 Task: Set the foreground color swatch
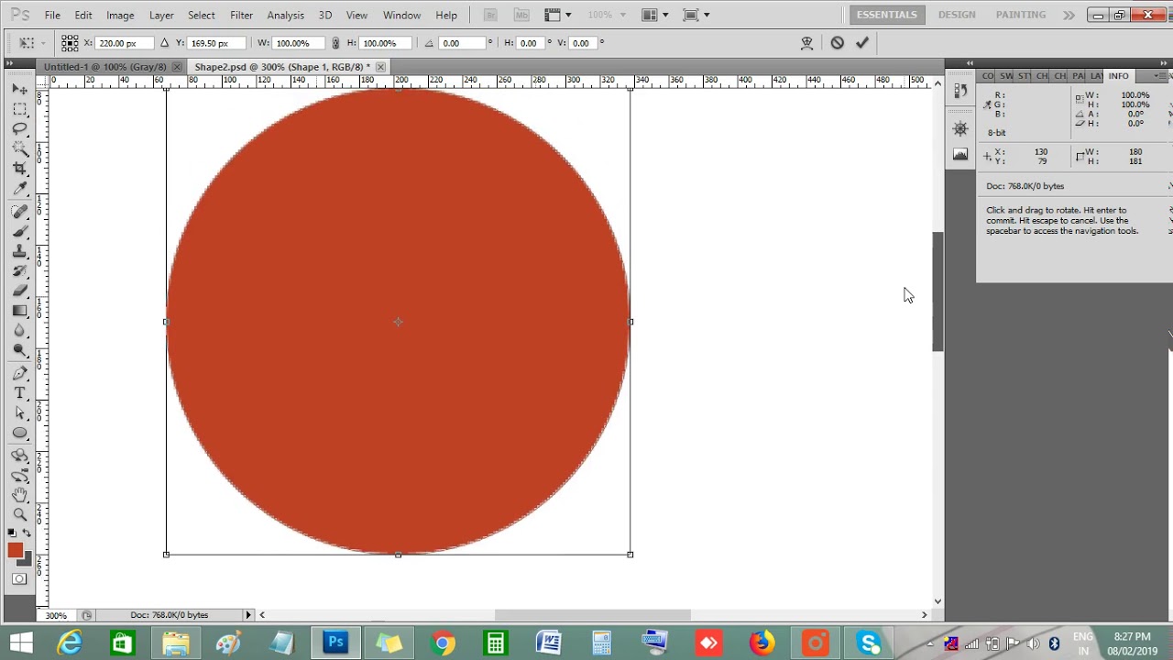15,550
